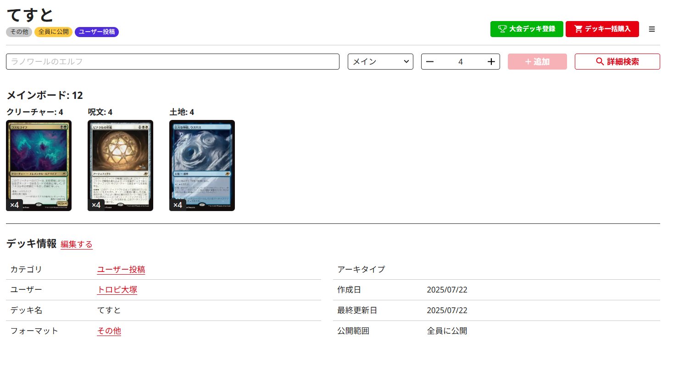The image size is (673, 369).
Task: Click the ×4 badge on creature card
Action: (14, 205)
